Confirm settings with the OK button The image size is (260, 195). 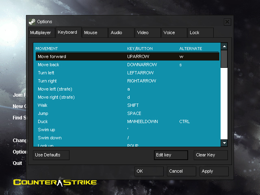point(149,171)
